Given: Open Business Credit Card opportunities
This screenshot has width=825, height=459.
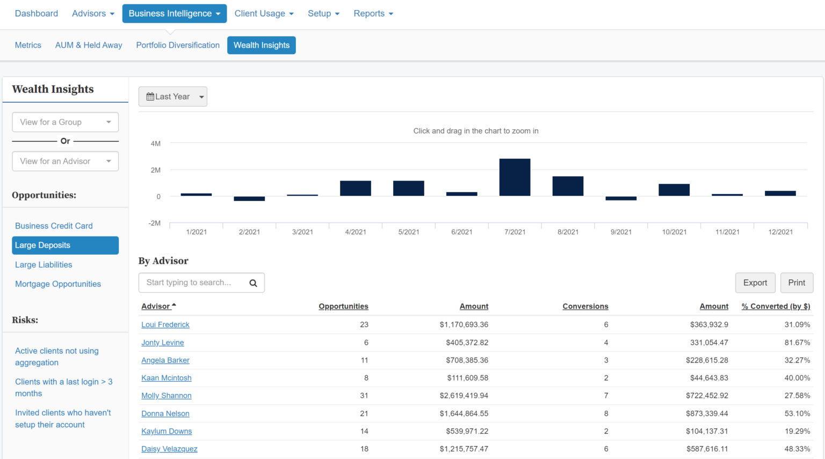Looking at the screenshot, I should coord(54,226).
